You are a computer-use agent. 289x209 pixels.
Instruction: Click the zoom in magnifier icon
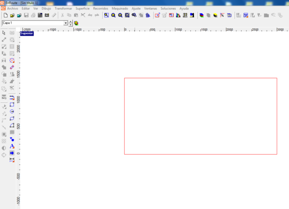pyautogui.click(x=113, y=15)
